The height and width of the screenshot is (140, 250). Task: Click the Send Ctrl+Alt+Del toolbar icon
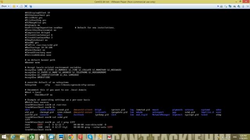(x=21, y=6)
